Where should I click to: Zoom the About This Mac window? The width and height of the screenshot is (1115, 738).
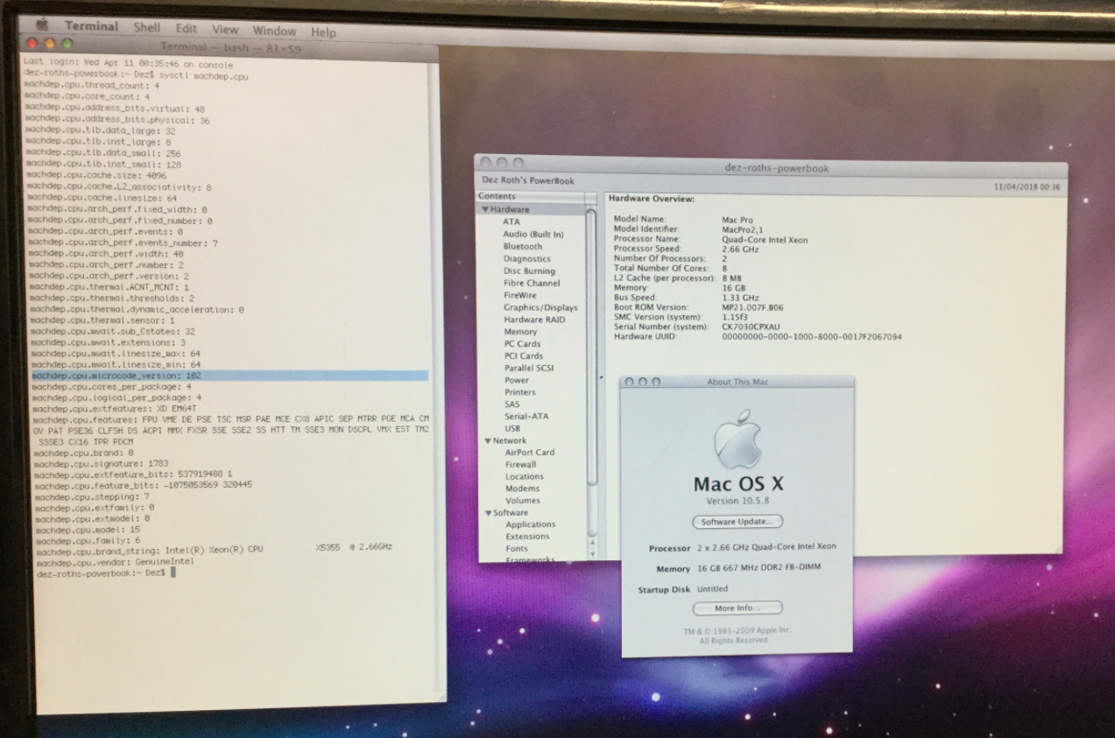tap(656, 383)
